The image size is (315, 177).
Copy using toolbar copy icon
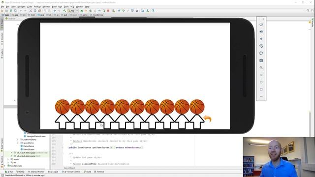35,11
